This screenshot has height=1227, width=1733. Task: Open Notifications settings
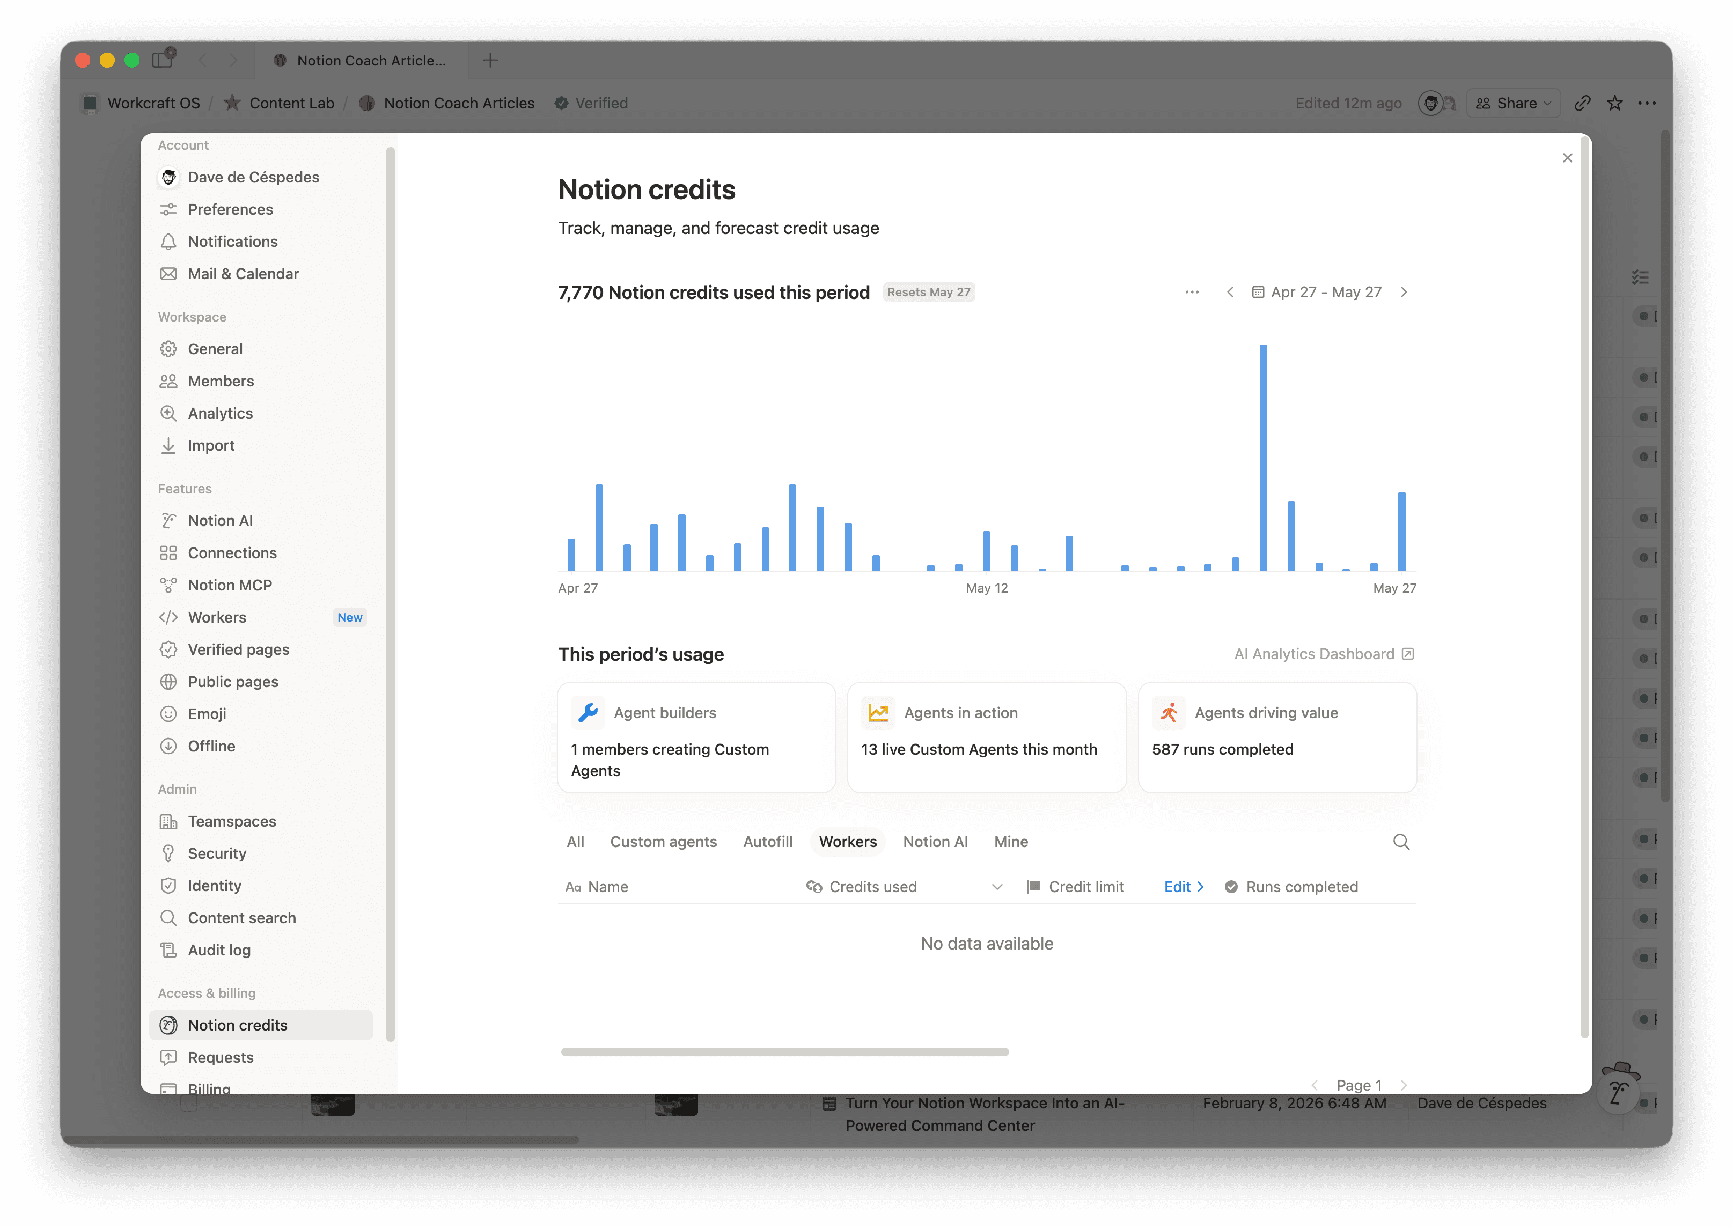point(261,242)
